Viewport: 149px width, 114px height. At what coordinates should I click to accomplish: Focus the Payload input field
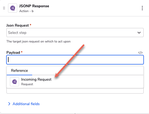coord(75,60)
